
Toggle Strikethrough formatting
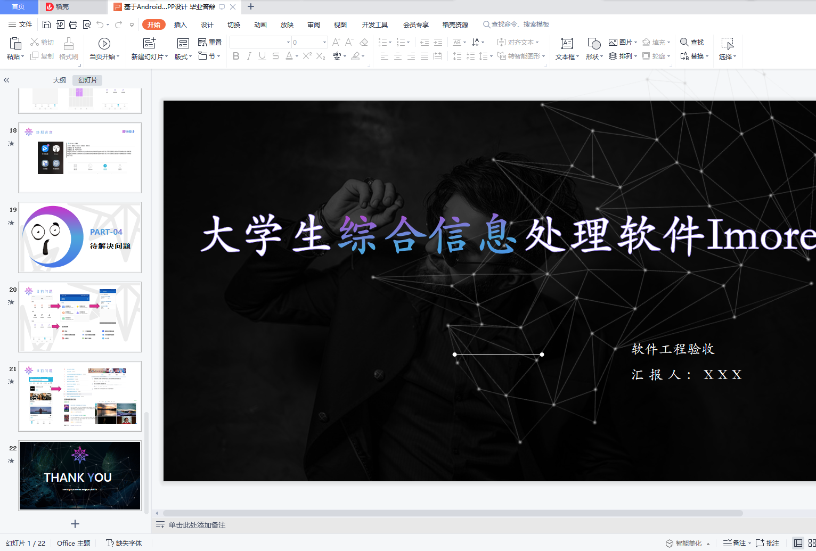pyautogui.click(x=276, y=56)
